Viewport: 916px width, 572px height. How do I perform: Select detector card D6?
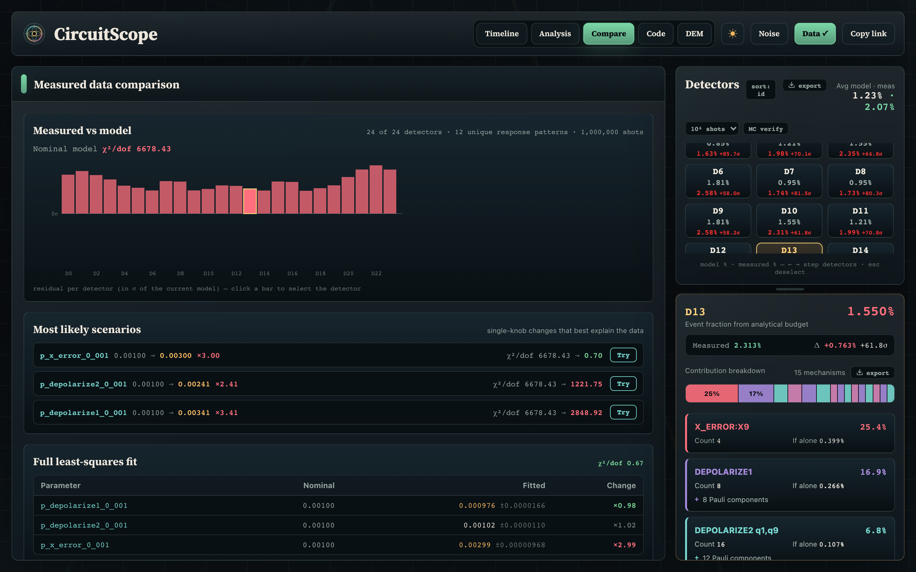click(x=718, y=181)
